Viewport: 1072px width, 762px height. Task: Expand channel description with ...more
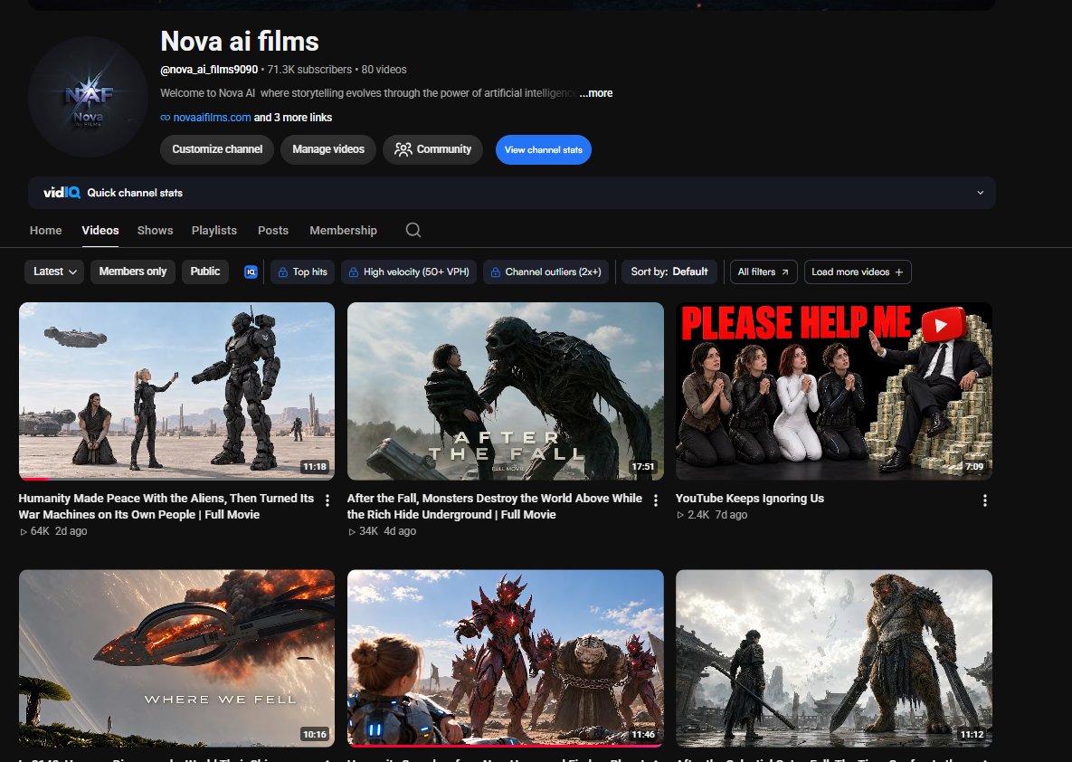click(596, 93)
